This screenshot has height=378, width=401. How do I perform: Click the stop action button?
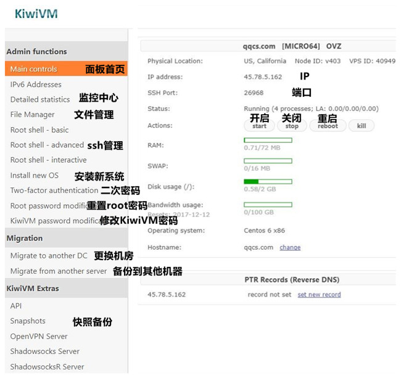292,126
